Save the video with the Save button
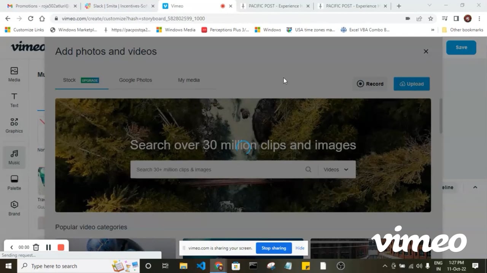 [x=461, y=47]
